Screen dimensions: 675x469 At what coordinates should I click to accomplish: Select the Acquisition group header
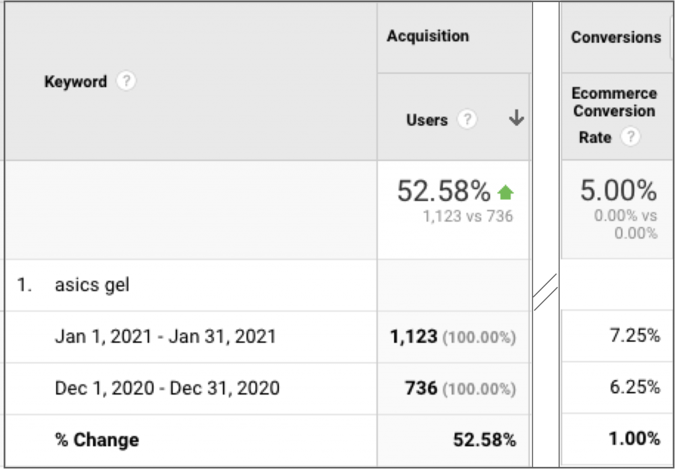(428, 36)
